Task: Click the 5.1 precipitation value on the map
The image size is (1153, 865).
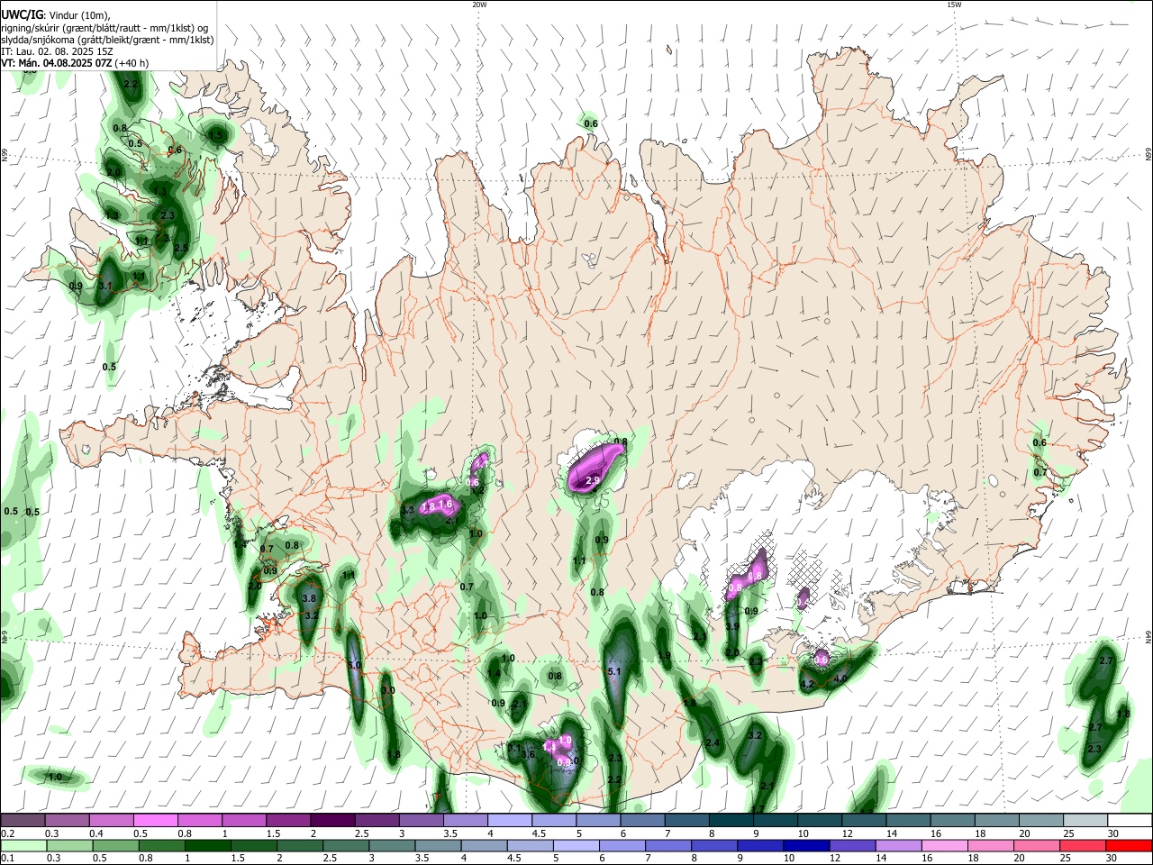Action: [615, 671]
